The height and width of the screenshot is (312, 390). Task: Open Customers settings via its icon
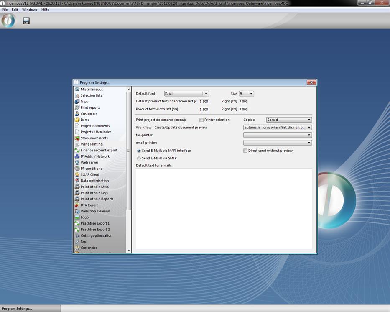click(x=77, y=114)
